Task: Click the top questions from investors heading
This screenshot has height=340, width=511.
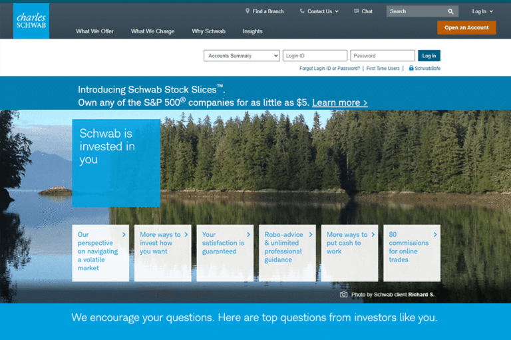Action: tap(254, 317)
